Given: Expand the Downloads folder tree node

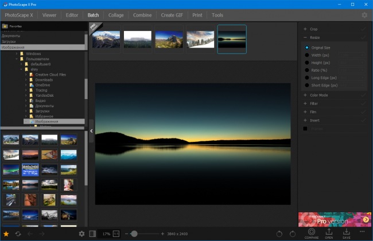Looking at the screenshot, I should pos(26,80).
